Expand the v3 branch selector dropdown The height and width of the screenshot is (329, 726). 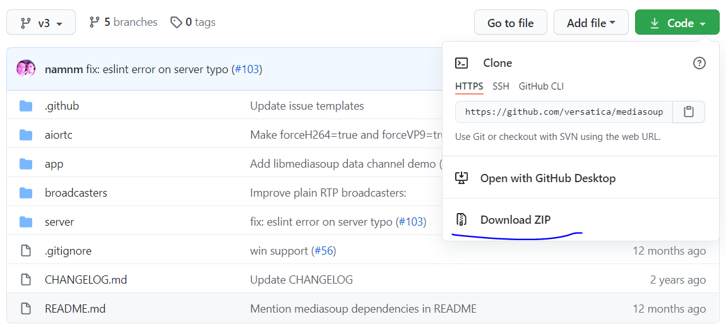41,23
